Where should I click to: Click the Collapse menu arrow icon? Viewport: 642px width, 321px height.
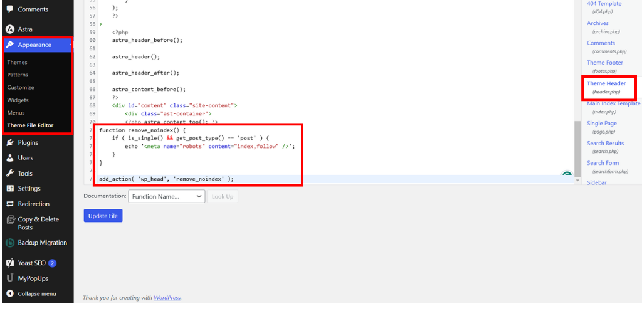(x=10, y=293)
